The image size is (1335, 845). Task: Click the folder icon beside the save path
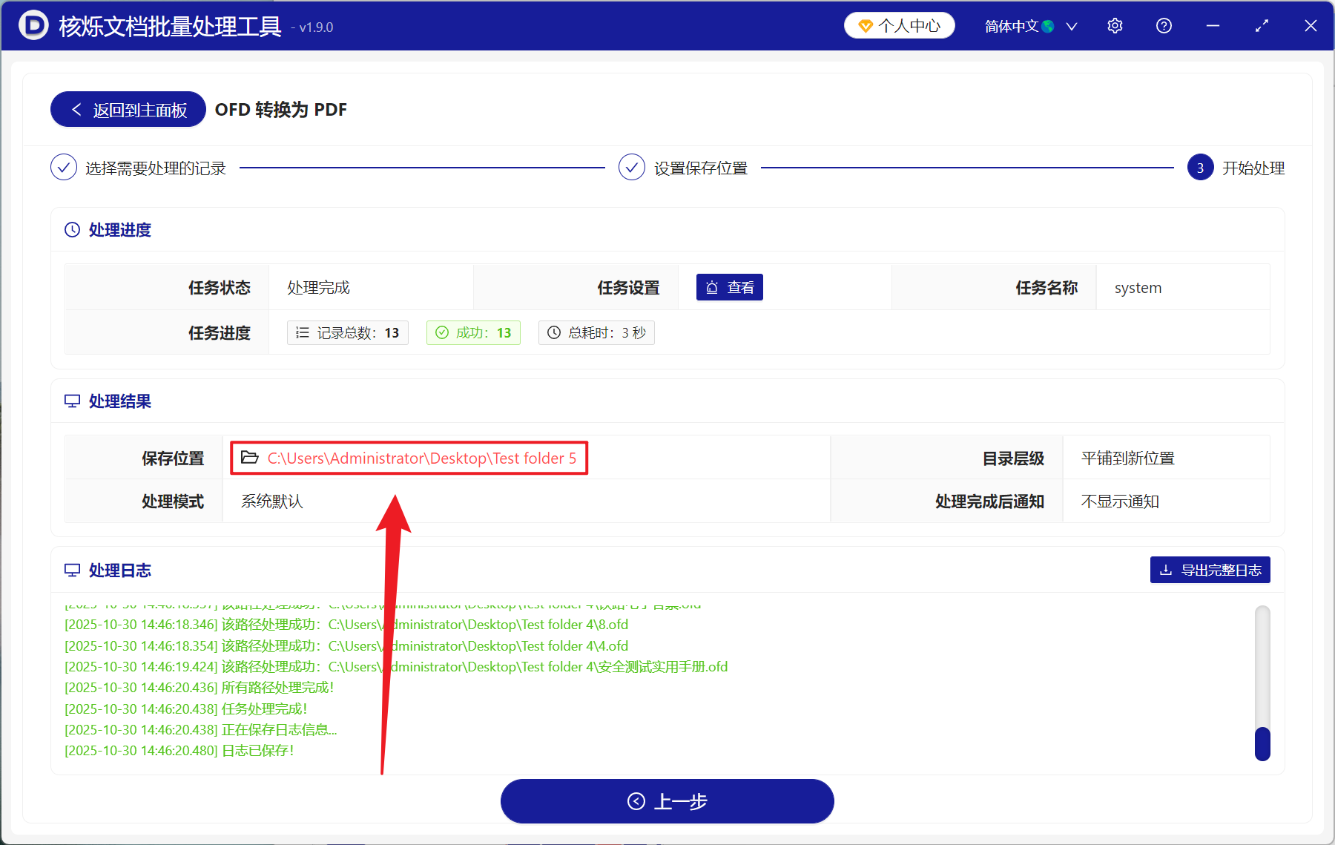click(x=249, y=458)
